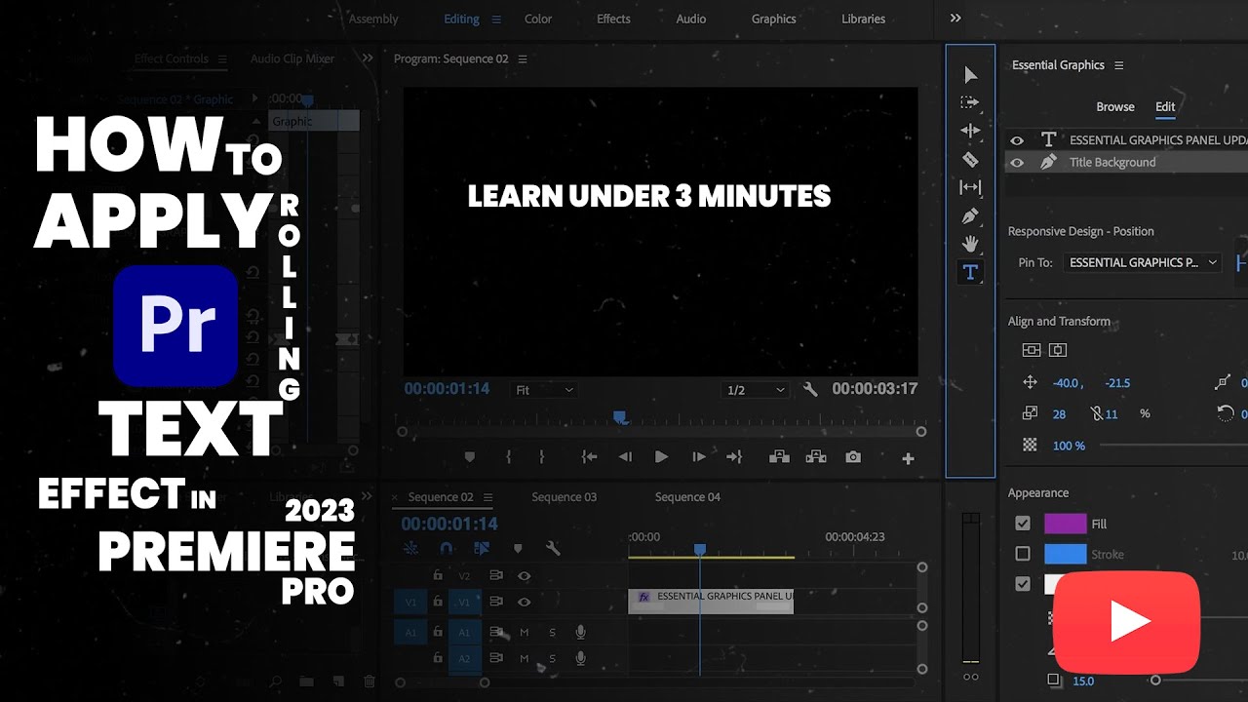Open the Program monitor button editor plus
This screenshot has height=702, width=1248.
pyautogui.click(x=908, y=458)
